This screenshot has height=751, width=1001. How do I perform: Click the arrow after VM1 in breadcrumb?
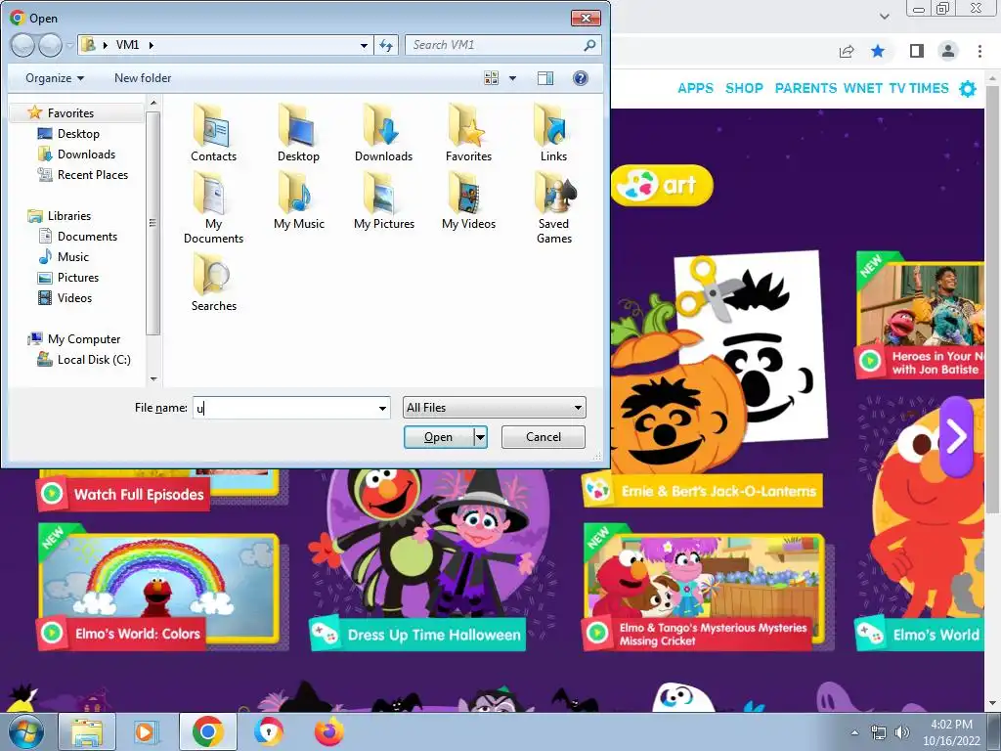(152, 45)
